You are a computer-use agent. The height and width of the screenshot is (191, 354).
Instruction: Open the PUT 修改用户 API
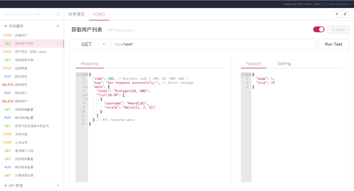click(x=32, y=93)
